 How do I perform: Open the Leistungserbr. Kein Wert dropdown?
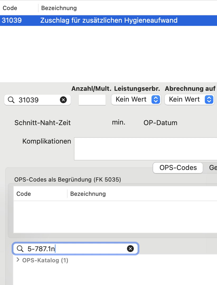136,99
